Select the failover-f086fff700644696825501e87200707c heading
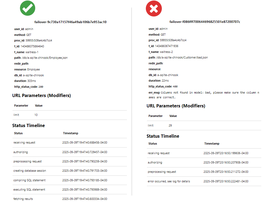This screenshot has height=202, width=277. pos(205,22)
